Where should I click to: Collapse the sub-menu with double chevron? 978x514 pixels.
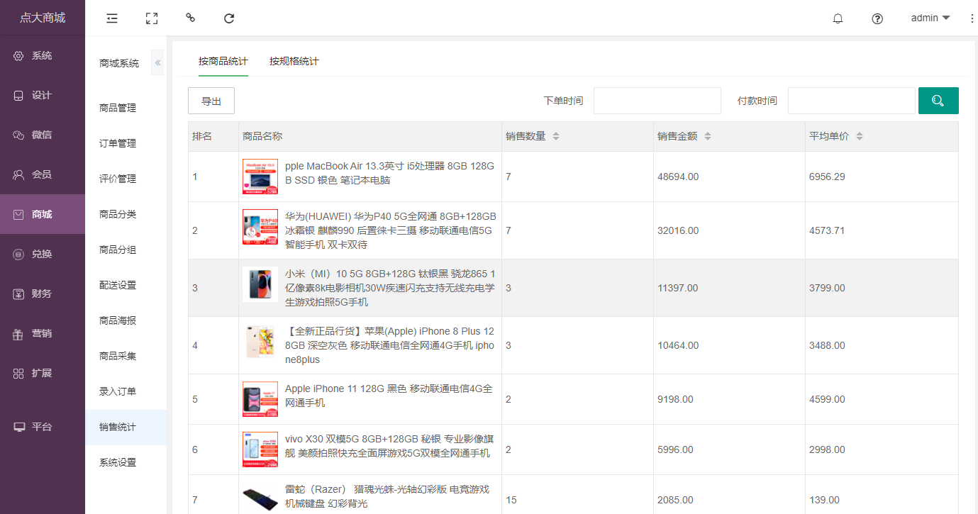click(157, 63)
